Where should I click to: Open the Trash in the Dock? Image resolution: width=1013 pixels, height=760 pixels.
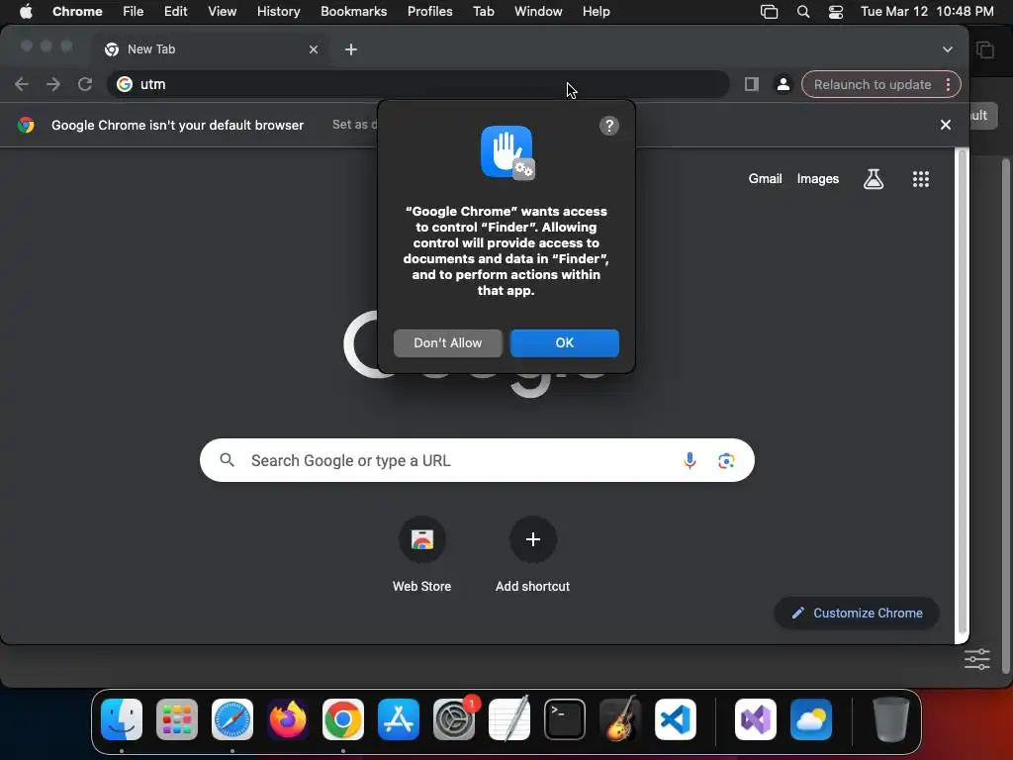point(891,719)
